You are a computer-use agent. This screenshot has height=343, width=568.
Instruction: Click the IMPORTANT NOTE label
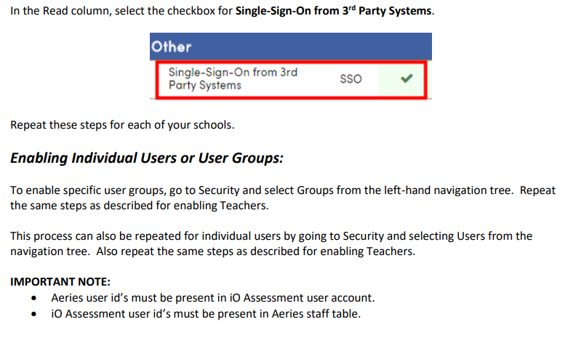(60, 282)
